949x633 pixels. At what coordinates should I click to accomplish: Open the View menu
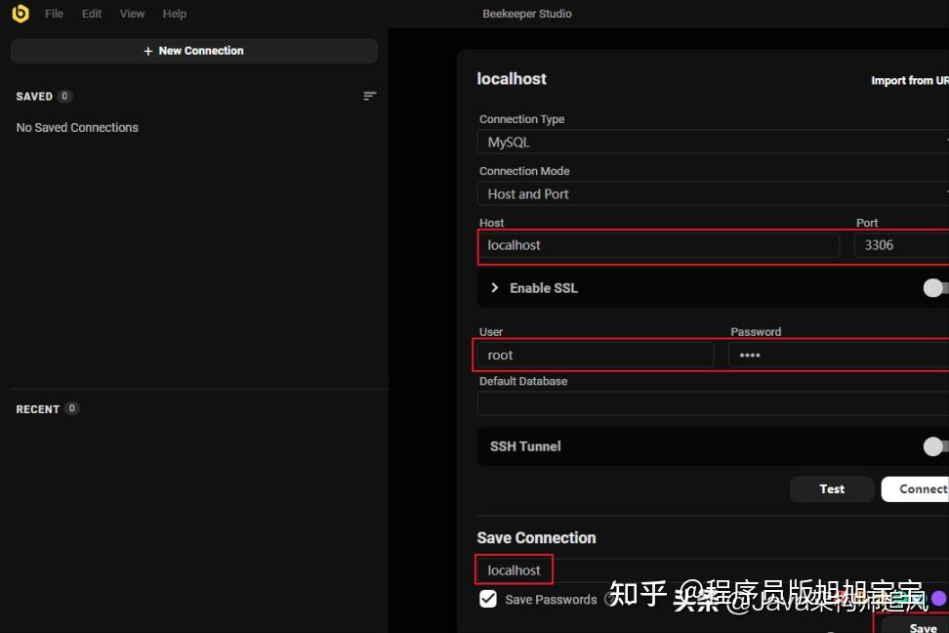pos(132,14)
